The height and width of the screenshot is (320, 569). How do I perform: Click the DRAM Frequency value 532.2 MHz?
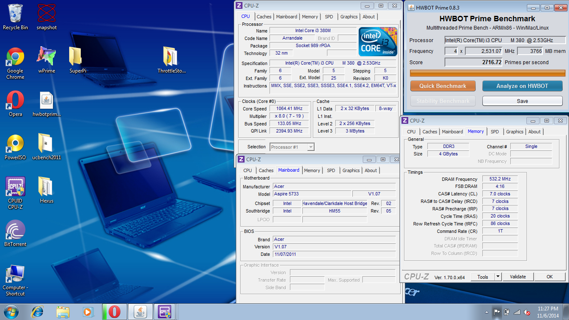pyautogui.click(x=500, y=179)
